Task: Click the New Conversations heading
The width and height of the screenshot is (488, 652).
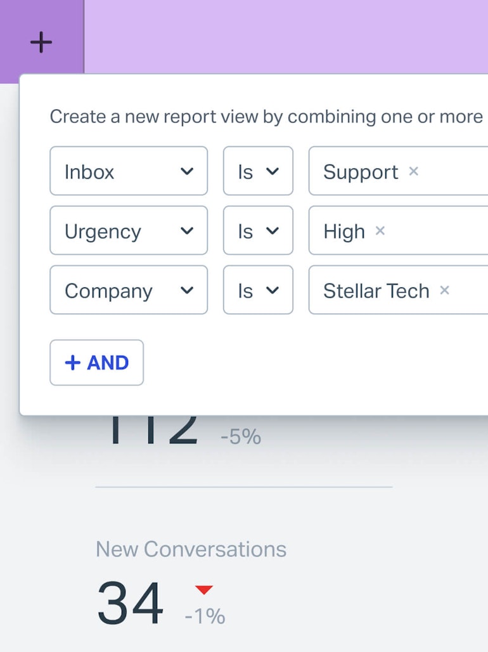Action: pos(191,549)
